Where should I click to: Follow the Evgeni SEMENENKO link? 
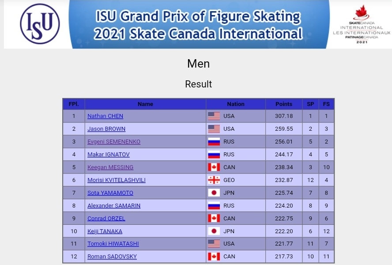114,142
